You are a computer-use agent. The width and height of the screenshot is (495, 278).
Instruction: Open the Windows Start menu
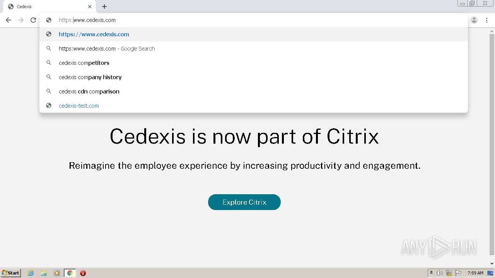[x=11, y=273]
